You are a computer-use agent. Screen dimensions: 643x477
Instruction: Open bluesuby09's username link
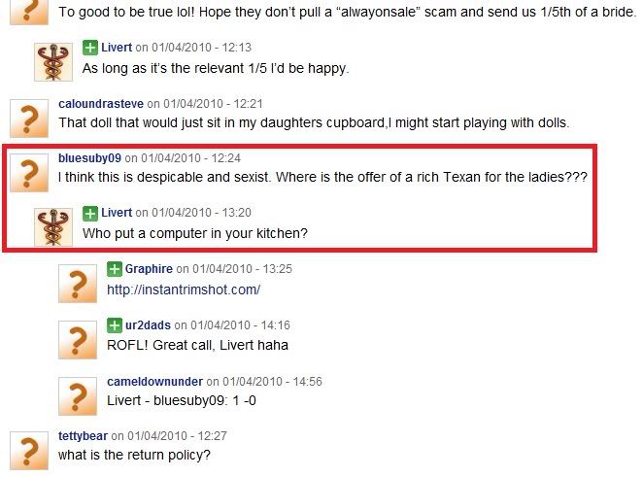[89, 158]
